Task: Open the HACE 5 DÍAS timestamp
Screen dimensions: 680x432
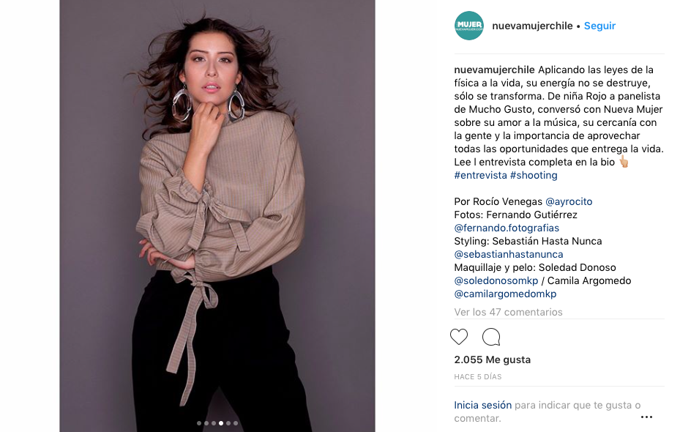Action: pos(477,377)
